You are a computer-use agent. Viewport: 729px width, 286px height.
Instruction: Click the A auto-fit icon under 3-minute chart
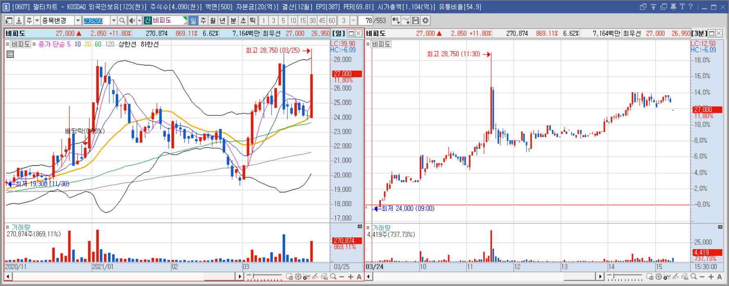coord(720,277)
